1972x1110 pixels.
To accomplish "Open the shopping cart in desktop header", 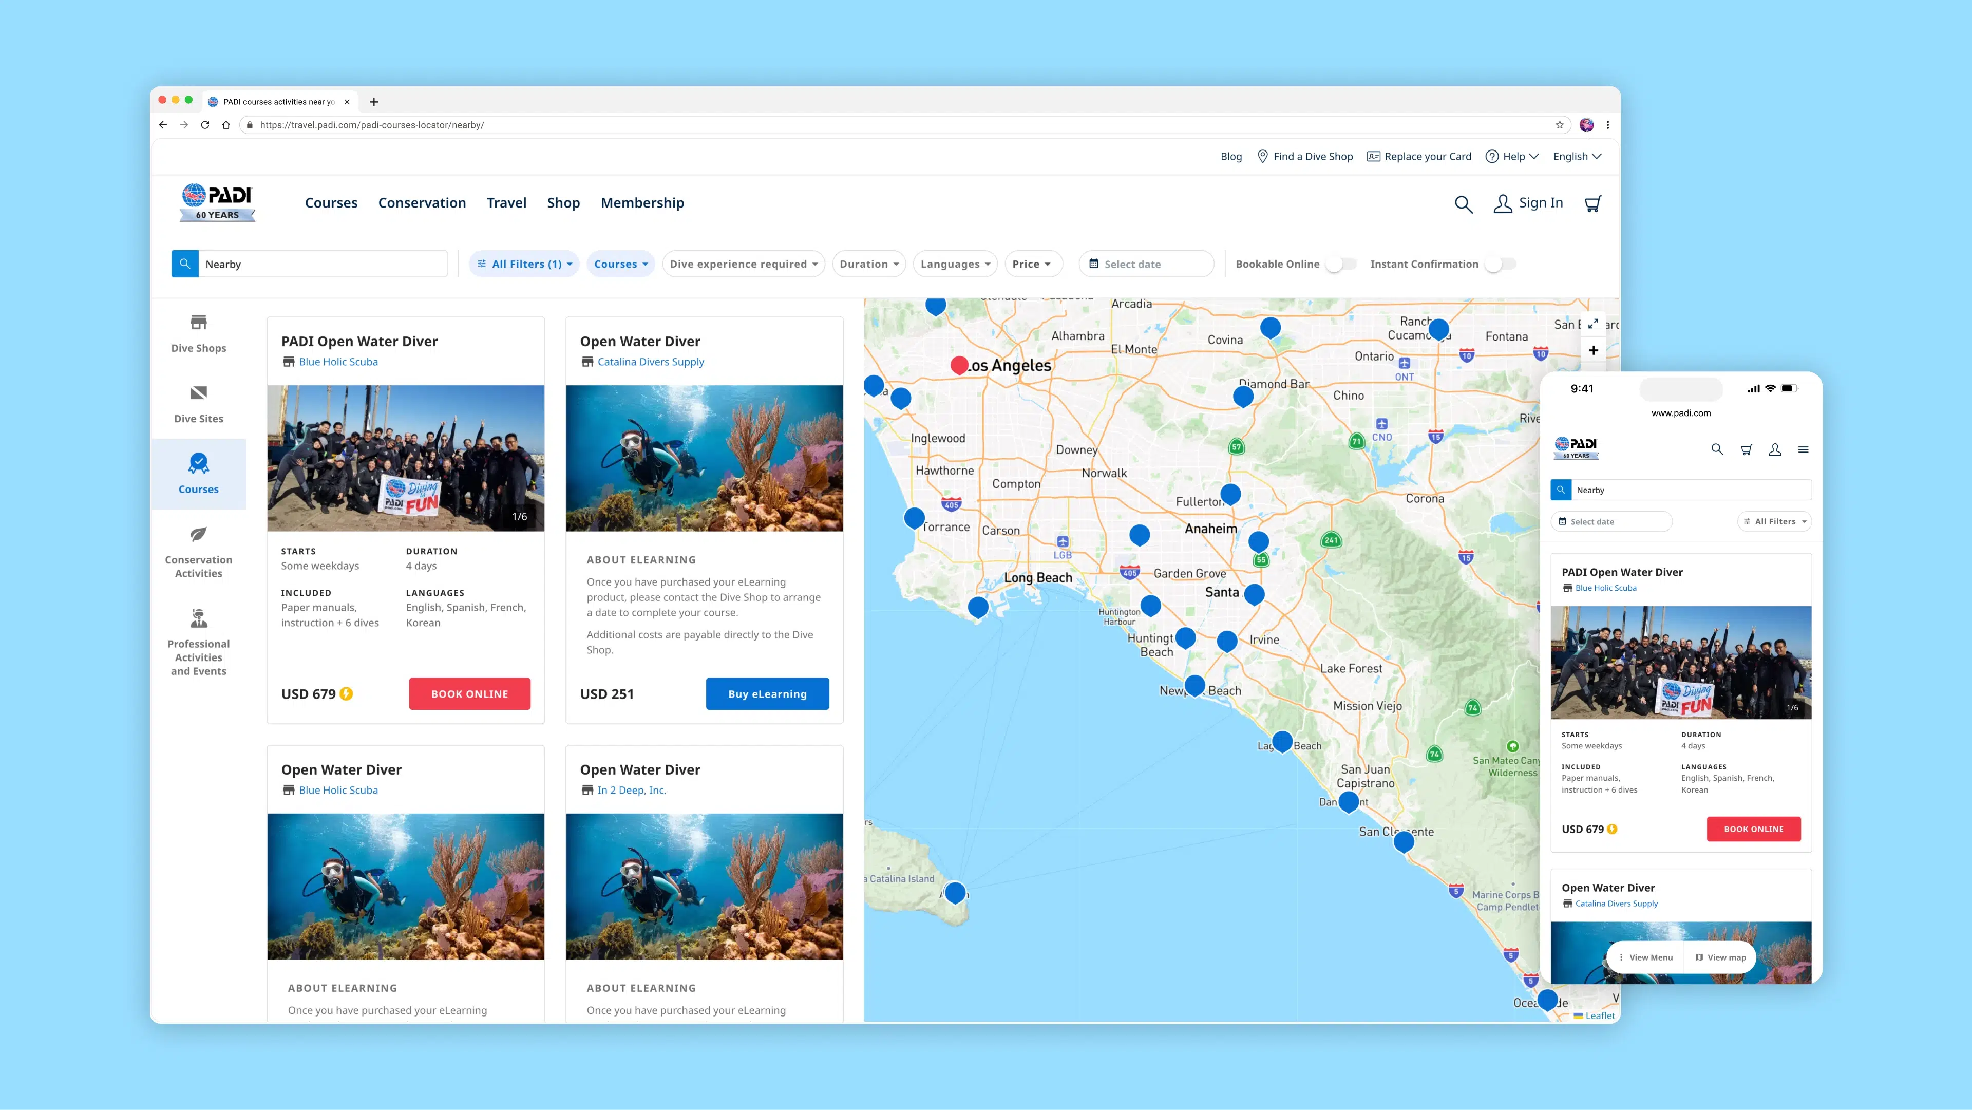I will (x=1593, y=203).
